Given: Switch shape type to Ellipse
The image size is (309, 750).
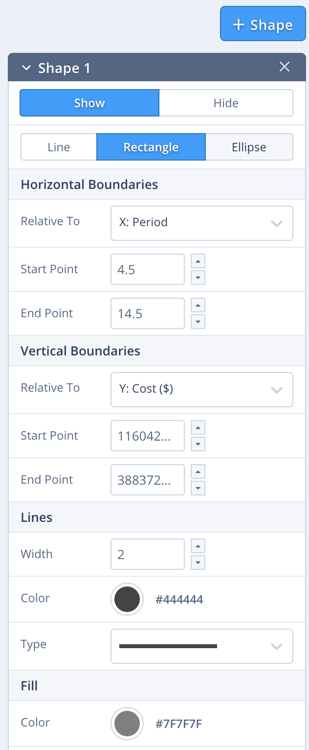Looking at the screenshot, I should (249, 147).
